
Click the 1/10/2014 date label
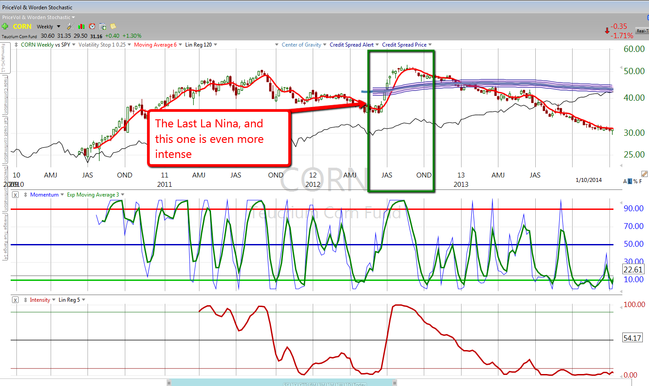click(x=589, y=180)
